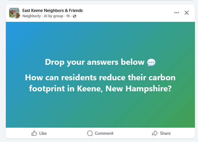198x142 pixels.
Task: Click the 1h post timestamp
Action: (x=68, y=16)
